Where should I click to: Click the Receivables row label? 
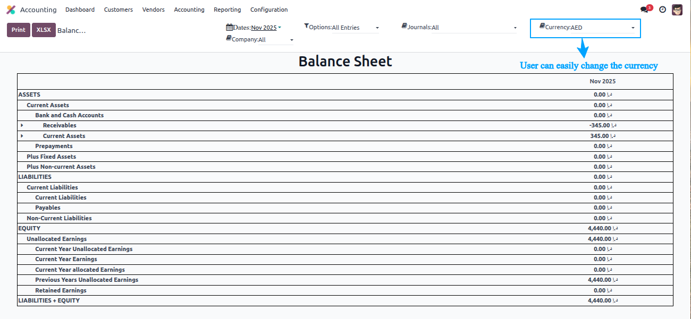(60, 125)
